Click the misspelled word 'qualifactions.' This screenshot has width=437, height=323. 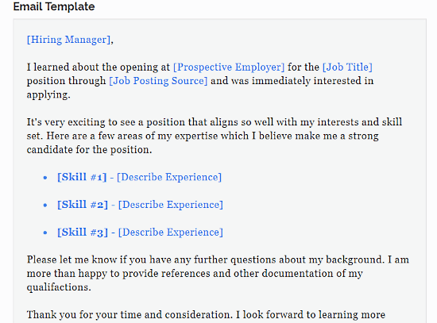coord(59,287)
